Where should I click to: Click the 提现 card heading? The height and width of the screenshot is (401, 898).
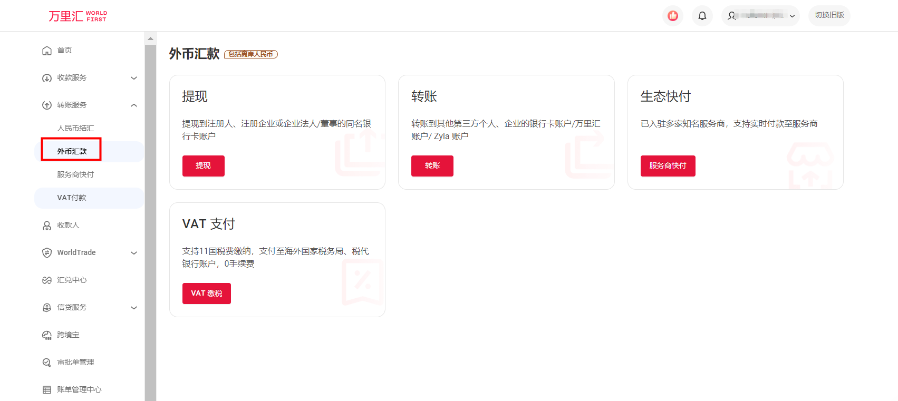tap(195, 96)
